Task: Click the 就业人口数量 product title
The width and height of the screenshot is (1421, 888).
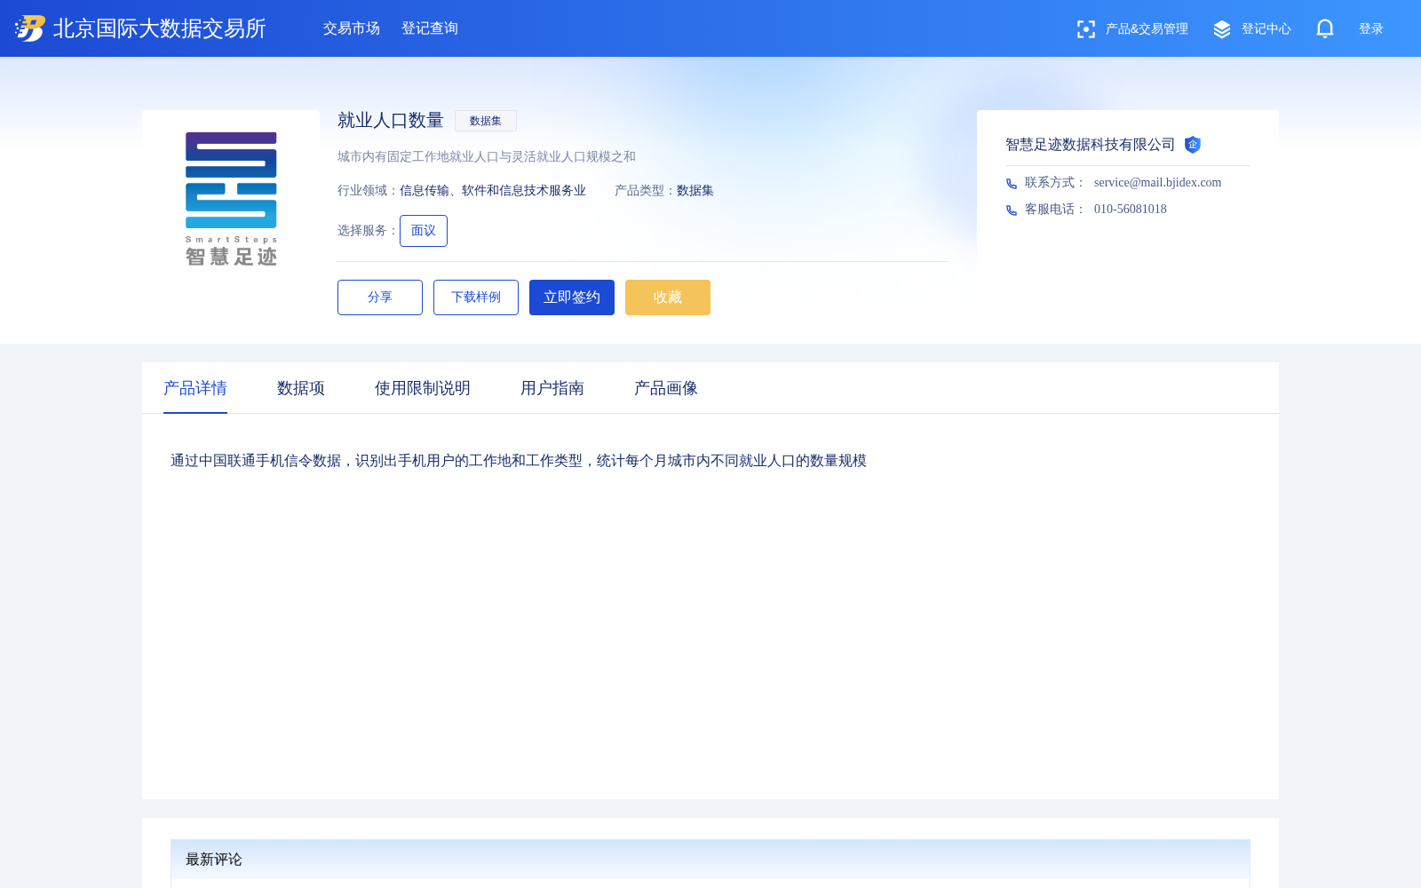Action: click(391, 121)
